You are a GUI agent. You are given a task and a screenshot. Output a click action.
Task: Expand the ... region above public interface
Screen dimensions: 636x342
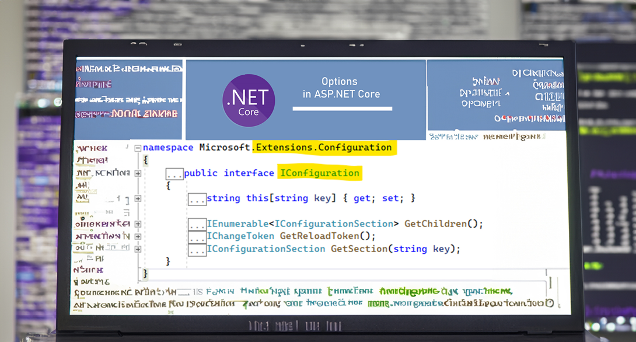[174, 172]
